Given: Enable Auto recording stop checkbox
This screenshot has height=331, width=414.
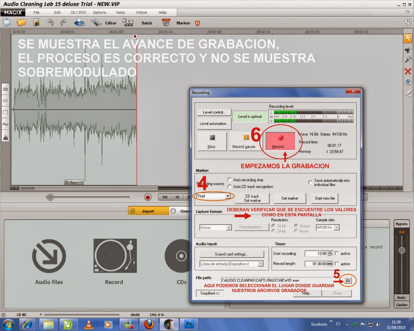Looking at the screenshot, I should tap(230, 180).
